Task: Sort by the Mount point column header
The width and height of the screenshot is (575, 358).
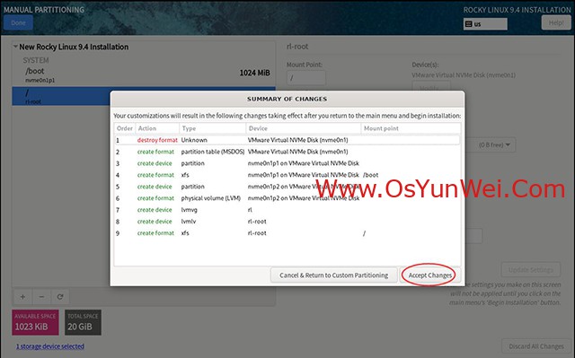Action: [411, 128]
